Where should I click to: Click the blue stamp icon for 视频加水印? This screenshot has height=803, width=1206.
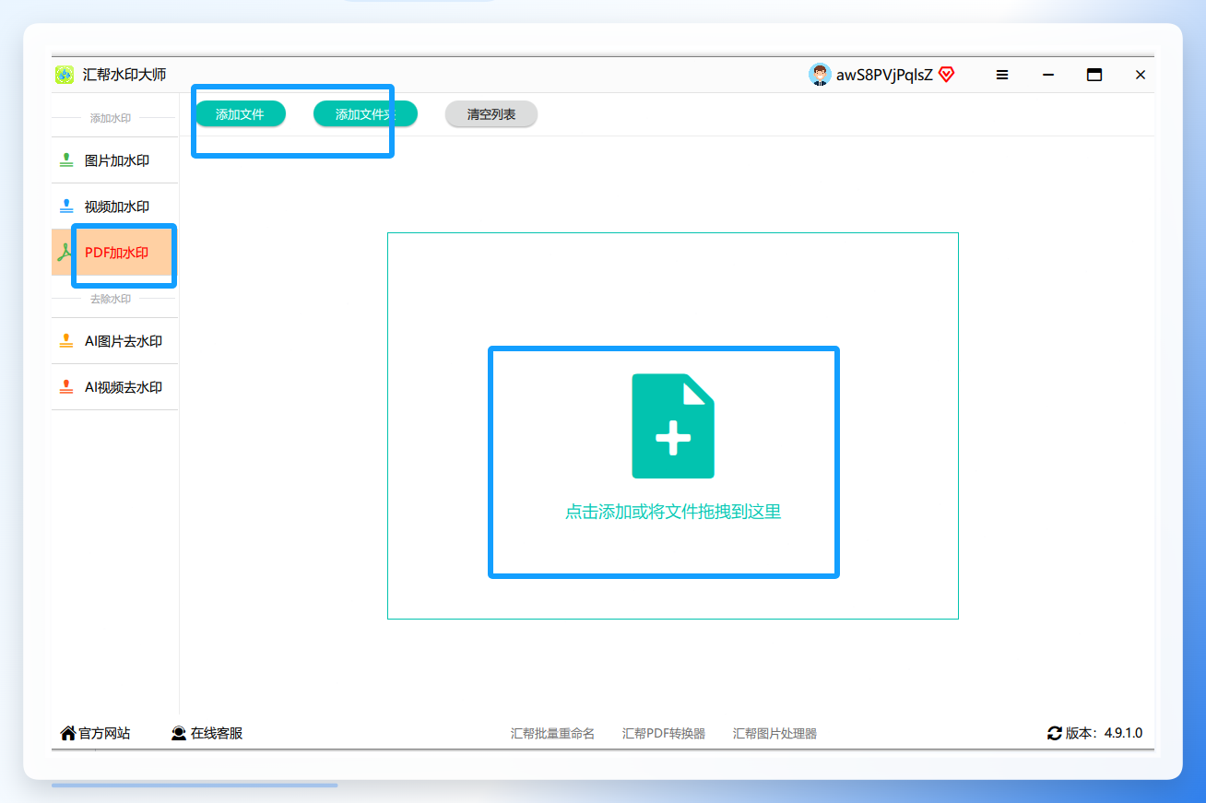pyautogui.click(x=66, y=207)
